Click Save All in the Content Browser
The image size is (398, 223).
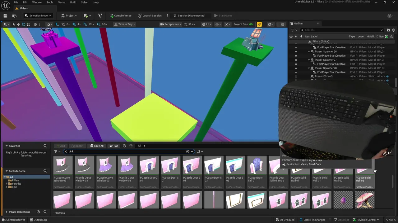[97, 146]
